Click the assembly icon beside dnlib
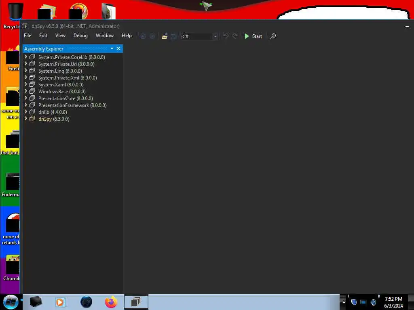 coord(32,112)
